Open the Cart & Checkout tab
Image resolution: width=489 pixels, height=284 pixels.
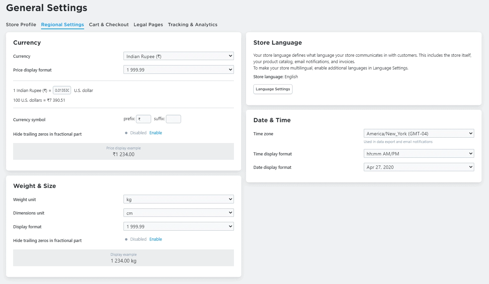click(109, 25)
